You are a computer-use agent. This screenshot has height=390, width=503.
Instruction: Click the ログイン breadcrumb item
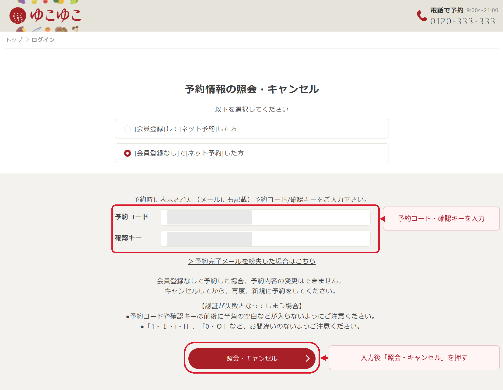[43, 40]
